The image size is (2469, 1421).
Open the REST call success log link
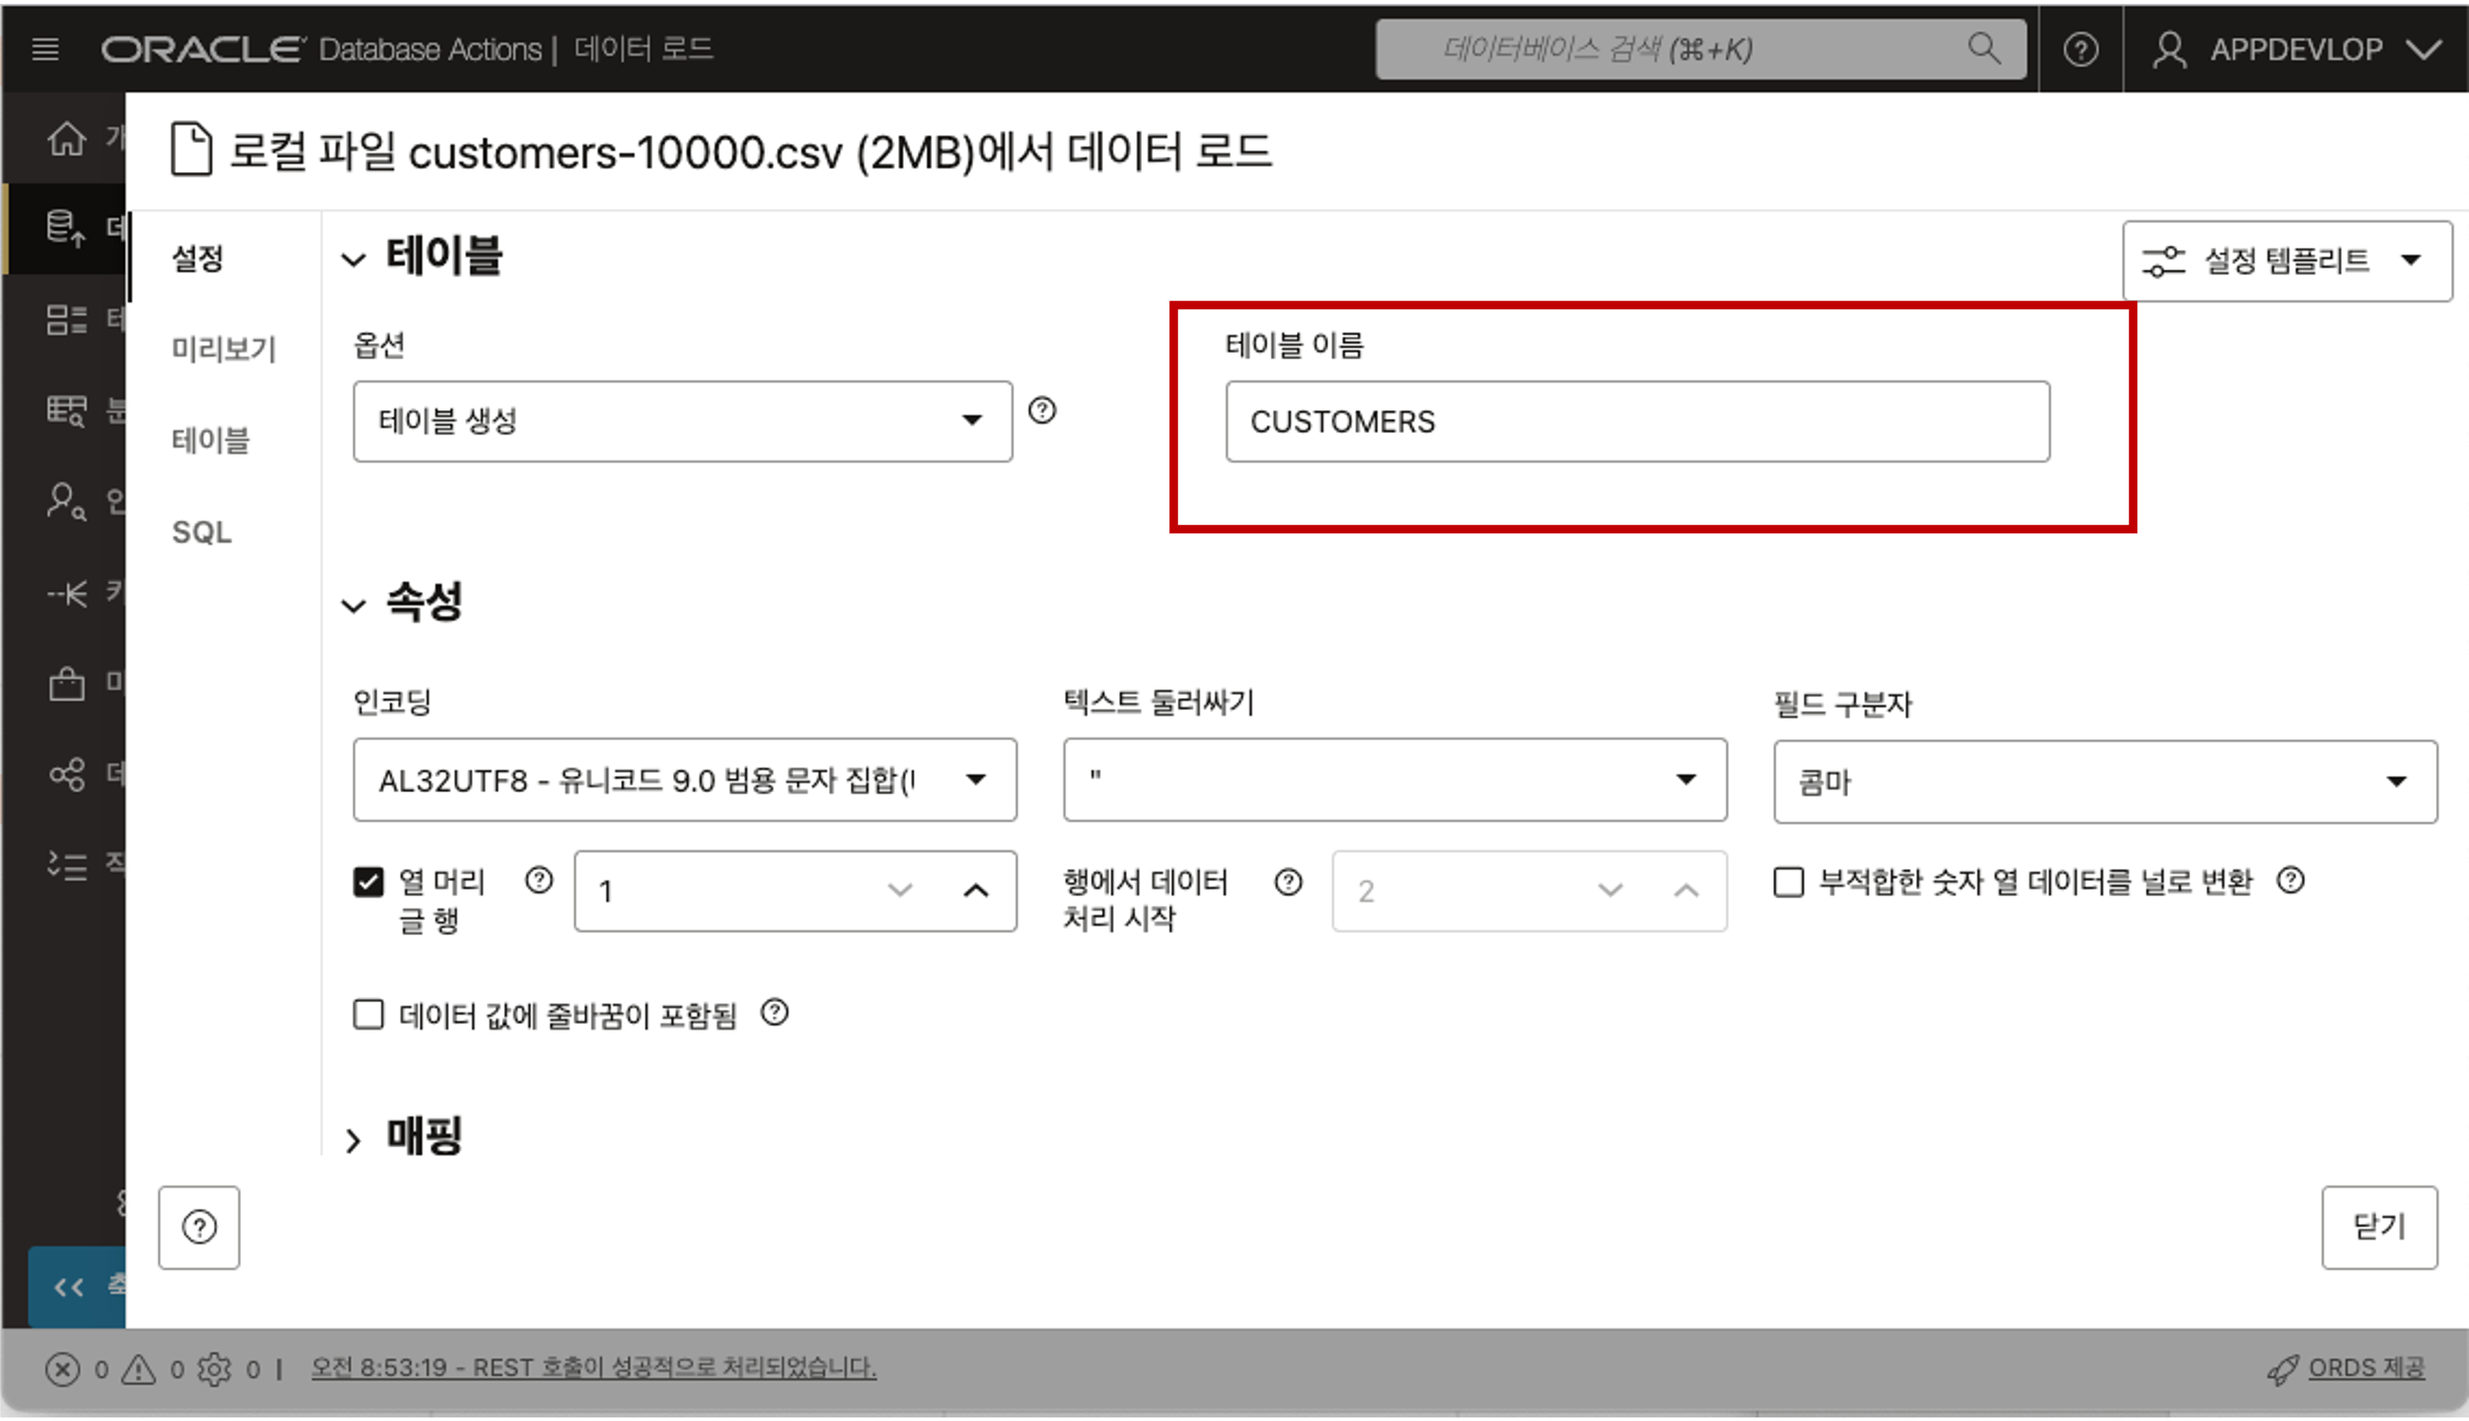593,1367
